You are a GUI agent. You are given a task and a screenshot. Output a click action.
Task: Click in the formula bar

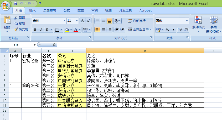click(140, 45)
